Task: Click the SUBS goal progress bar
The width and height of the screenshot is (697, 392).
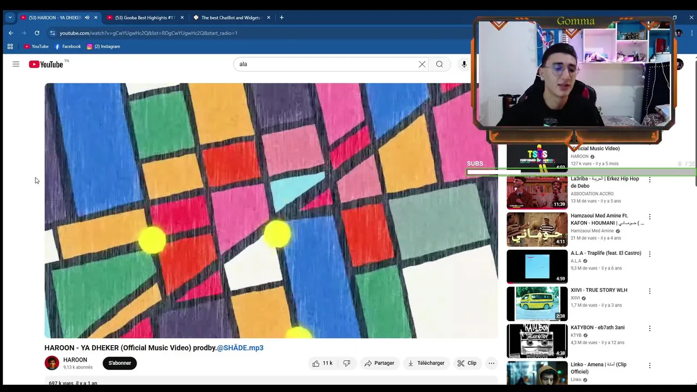Action: [581, 172]
